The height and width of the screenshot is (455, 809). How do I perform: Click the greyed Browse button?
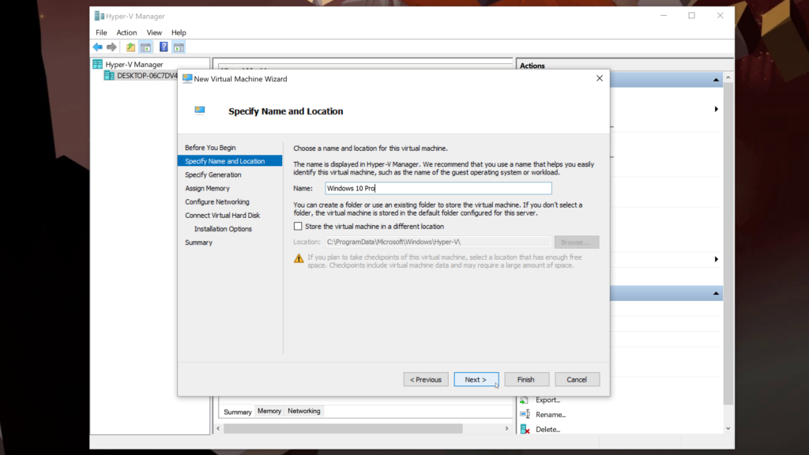(576, 242)
